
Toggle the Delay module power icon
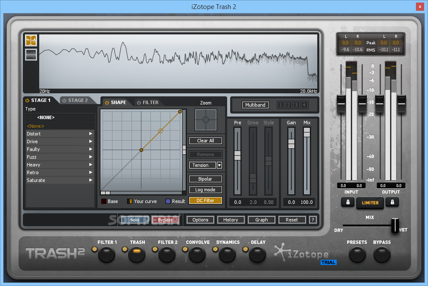pyautogui.click(x=245, y=249)
